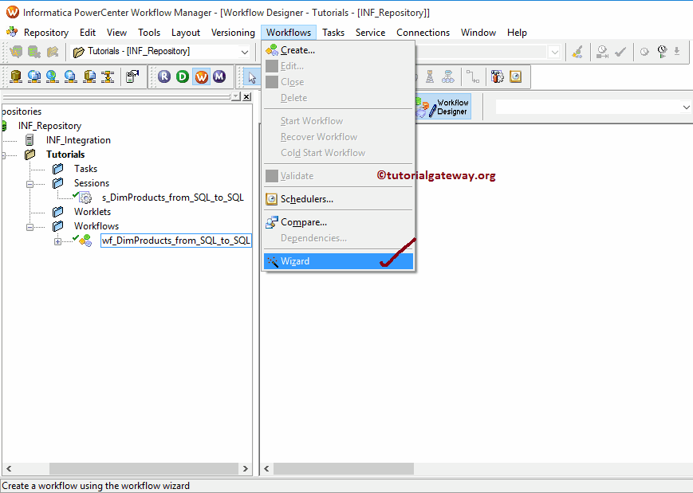The width and height of the screenshot is (693, 493).
Task: Click the queue connections icon on the toolbar
Action: click(x=69, y=76)
